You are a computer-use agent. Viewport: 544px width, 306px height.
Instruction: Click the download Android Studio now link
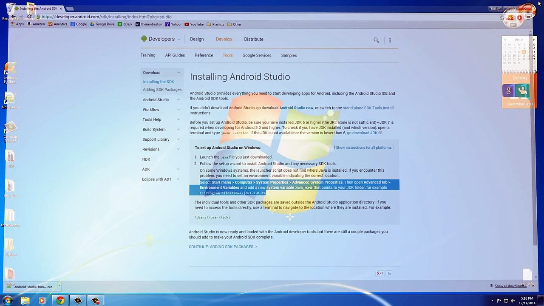click(x=287, y=108)
